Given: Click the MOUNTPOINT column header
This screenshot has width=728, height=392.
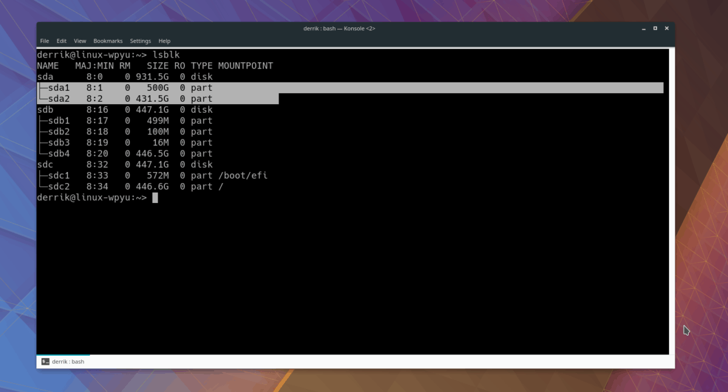Looking at the screenshot, I should [x=245, y=65].
